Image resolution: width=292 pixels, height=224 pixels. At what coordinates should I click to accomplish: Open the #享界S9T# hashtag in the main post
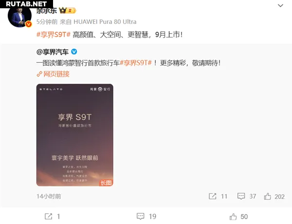(x=54, y=35)
